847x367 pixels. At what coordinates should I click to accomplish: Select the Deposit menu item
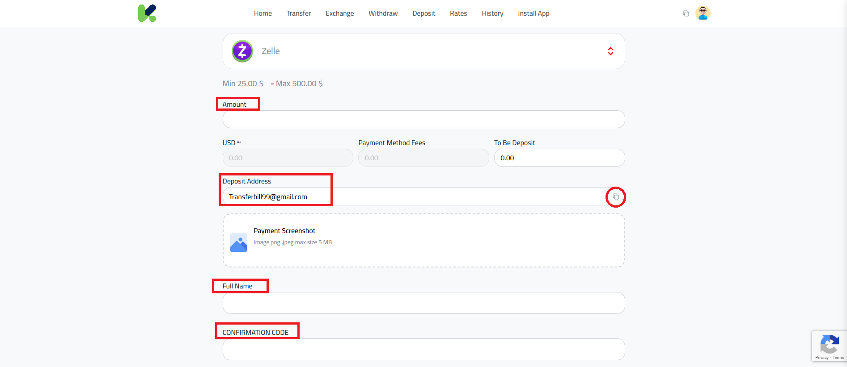(x=423, y=13)
